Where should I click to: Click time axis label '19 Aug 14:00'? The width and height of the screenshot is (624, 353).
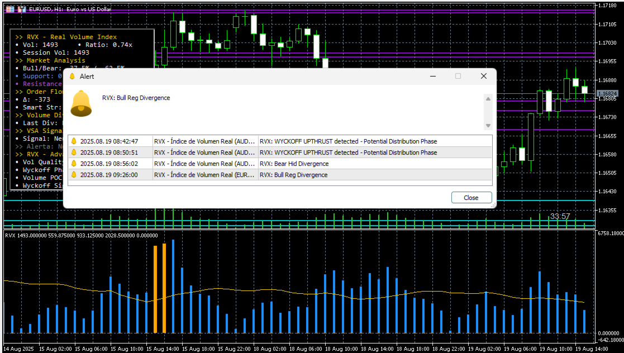point(592,349)
